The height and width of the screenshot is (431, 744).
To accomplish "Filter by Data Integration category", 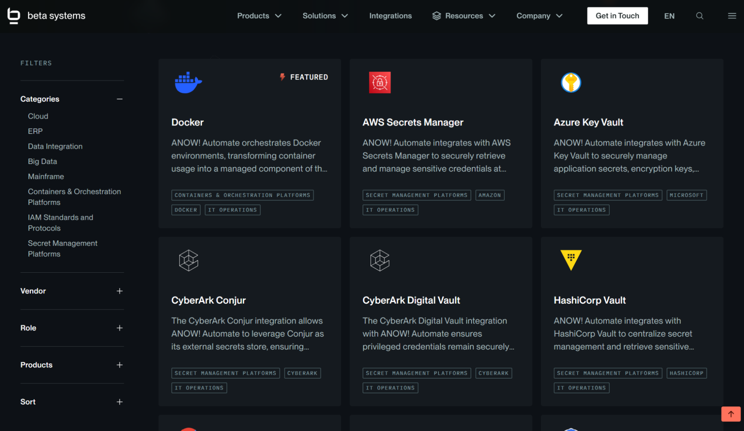I will click(55, 146).
